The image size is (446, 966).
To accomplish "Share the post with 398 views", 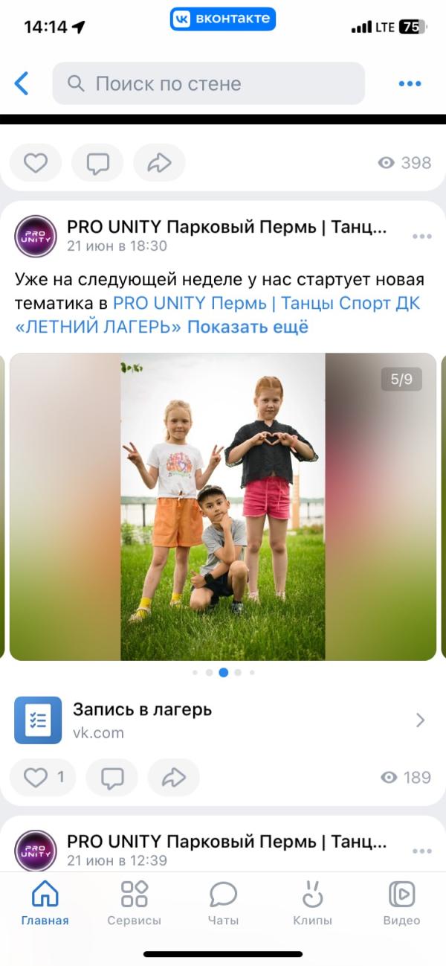I will 159,163.
